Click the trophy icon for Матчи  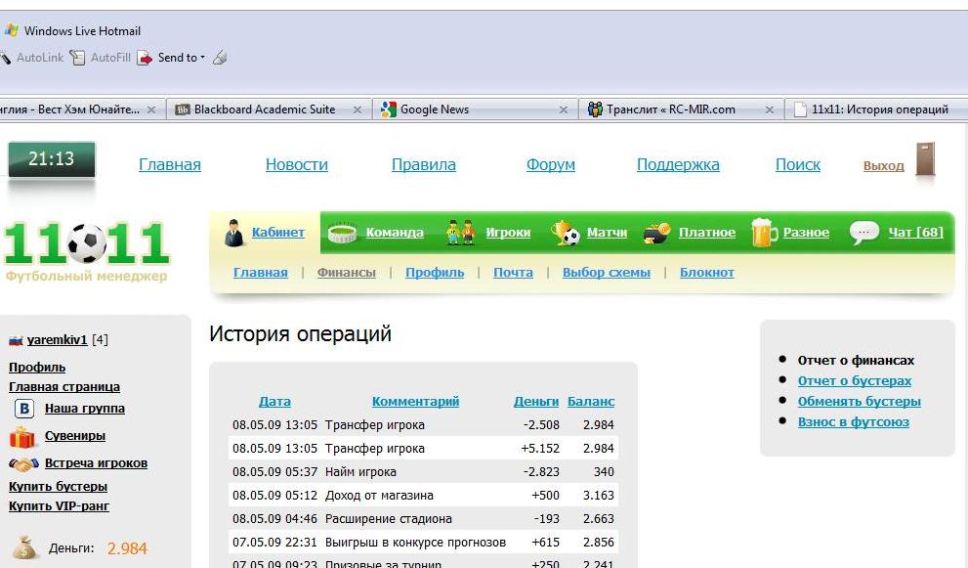tap(565, 233)
